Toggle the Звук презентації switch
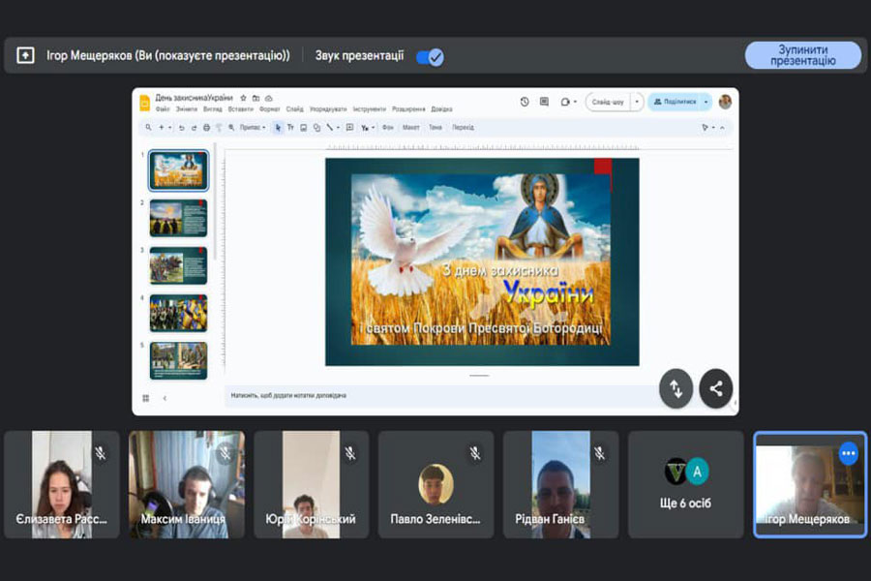Viewport: 871px width, 581px height. (430, 56)
